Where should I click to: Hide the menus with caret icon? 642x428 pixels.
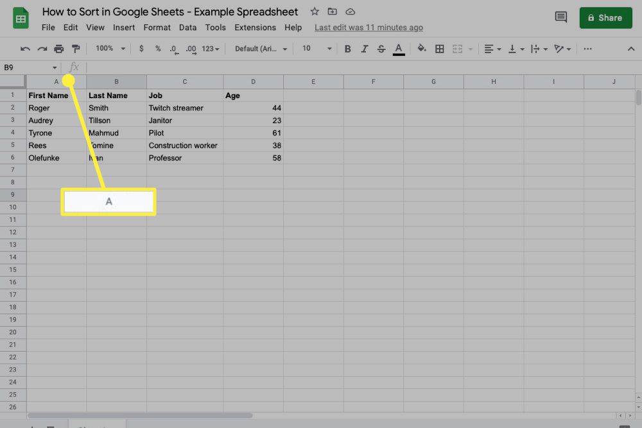[631, 49]
